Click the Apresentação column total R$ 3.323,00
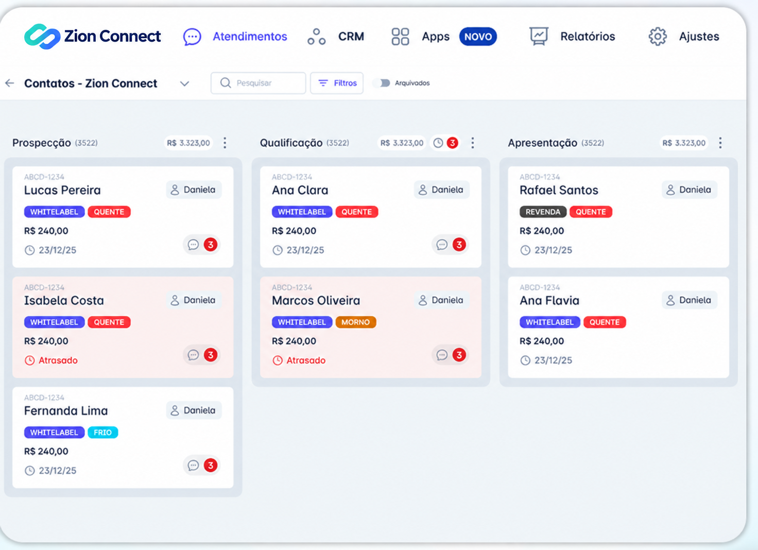This screenshot has height=550, width=758. click(684, 143)
